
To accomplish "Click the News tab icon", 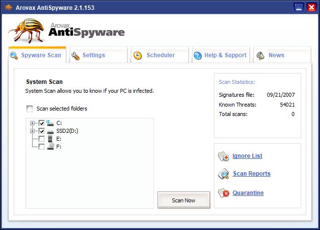I will [260, 55].
